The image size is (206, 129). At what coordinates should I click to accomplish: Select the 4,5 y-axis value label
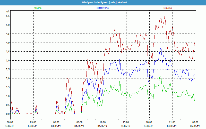pos(7,34)
